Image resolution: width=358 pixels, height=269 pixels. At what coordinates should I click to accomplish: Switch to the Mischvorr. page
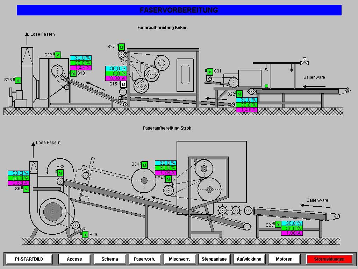coord(179,259)
